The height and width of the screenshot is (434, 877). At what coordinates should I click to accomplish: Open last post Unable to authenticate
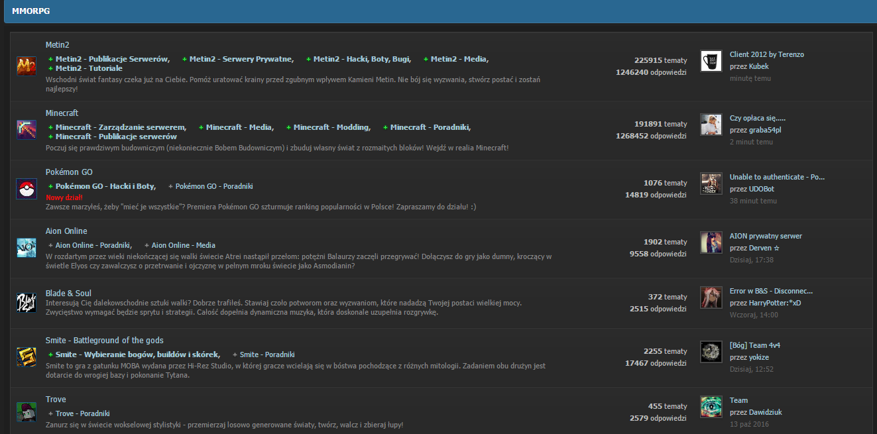click(x=778, y=177)
